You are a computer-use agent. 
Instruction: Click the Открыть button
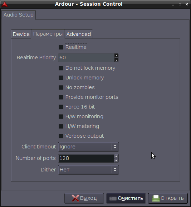pos(168,198)
